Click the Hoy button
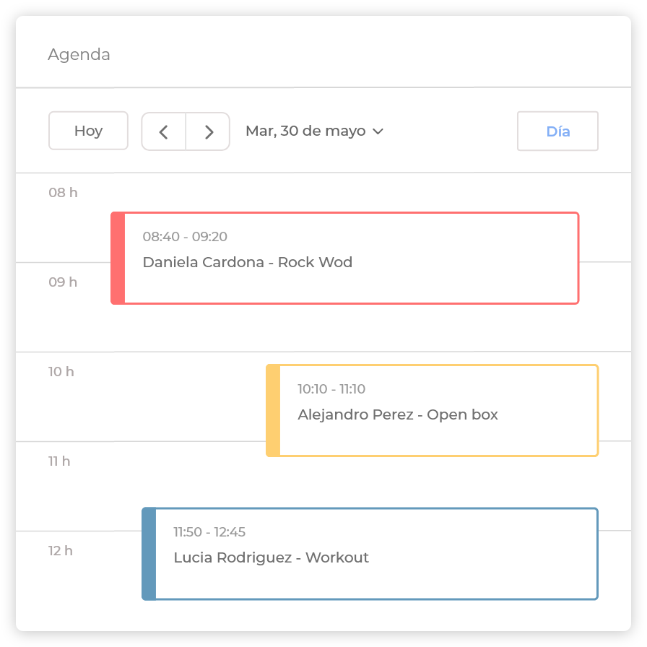The image size is (647, 647). [88, 131]
